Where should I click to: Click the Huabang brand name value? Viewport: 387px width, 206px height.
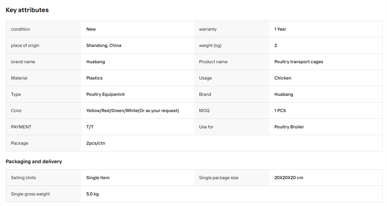pyautogui.click(x=96, y=62)
